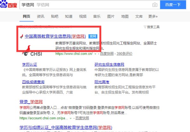Viewport: 190px width, 132px height.
Task: Open 百度快照 for the chsi.com.cn result
Action: pos(107,54)
